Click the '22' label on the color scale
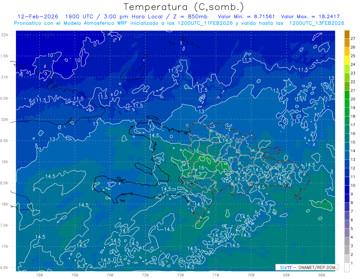The width and height of the screenshot is (361, 279). 353,82
